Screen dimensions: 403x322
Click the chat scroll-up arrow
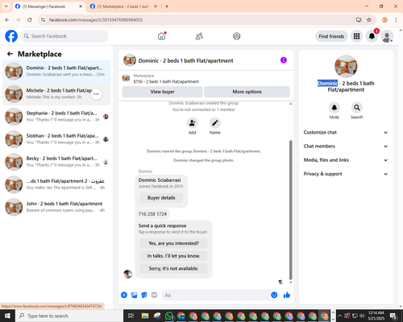coord(290,104)
